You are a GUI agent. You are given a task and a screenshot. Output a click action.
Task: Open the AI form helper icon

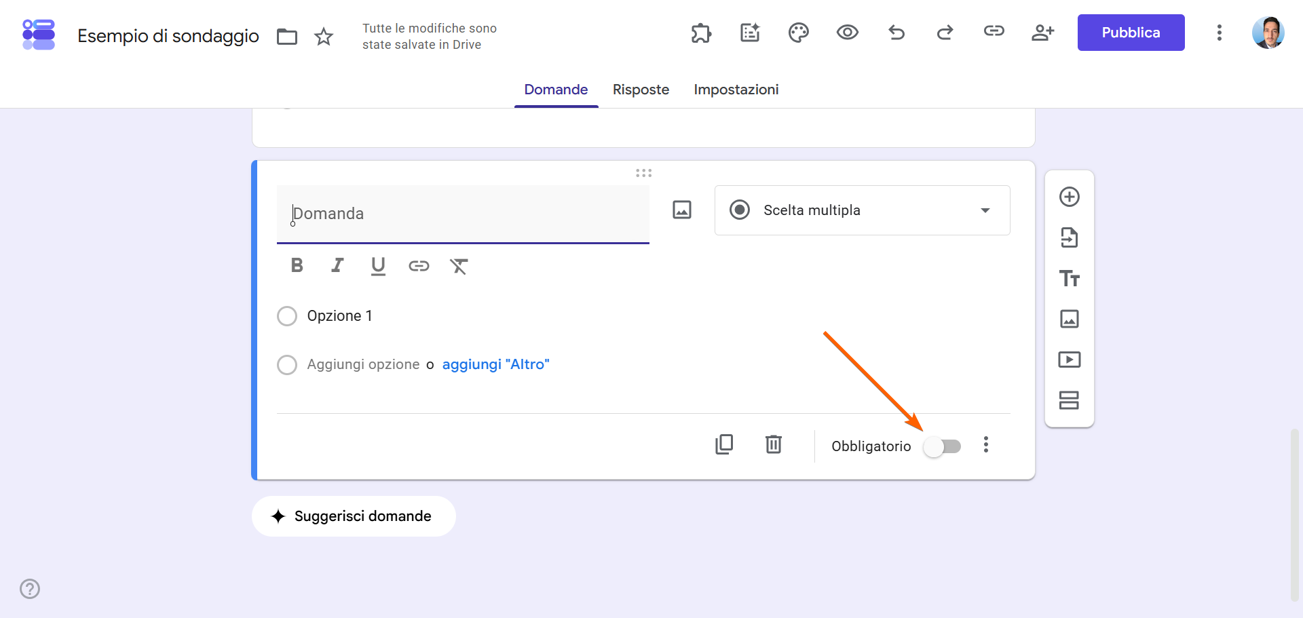(750, 33)
